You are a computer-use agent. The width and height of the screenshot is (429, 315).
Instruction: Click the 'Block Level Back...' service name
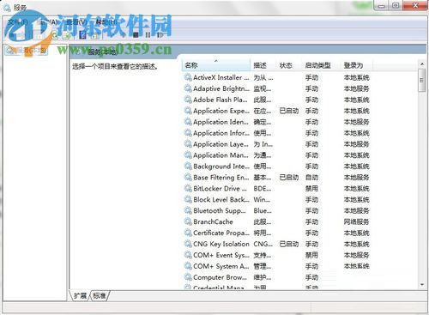pyautogui.click(x=221, y=200)
